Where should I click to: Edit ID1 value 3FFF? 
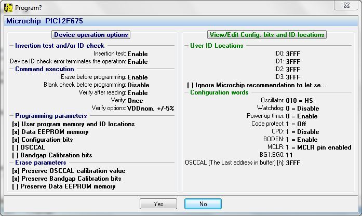coord(293,62)
